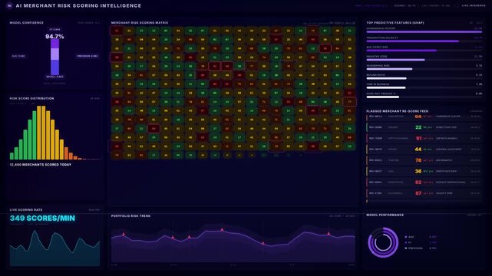Screen dimensions: 492x276
Task: Open the flagged merchant row scored 91
Action: [424, 139]
